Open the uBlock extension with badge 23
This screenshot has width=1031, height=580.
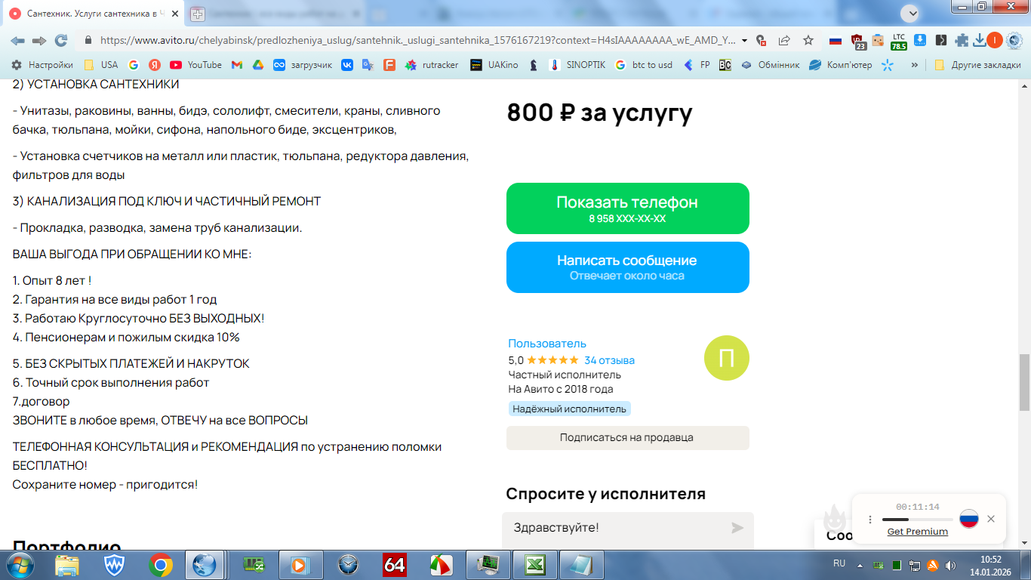point(857,41)
